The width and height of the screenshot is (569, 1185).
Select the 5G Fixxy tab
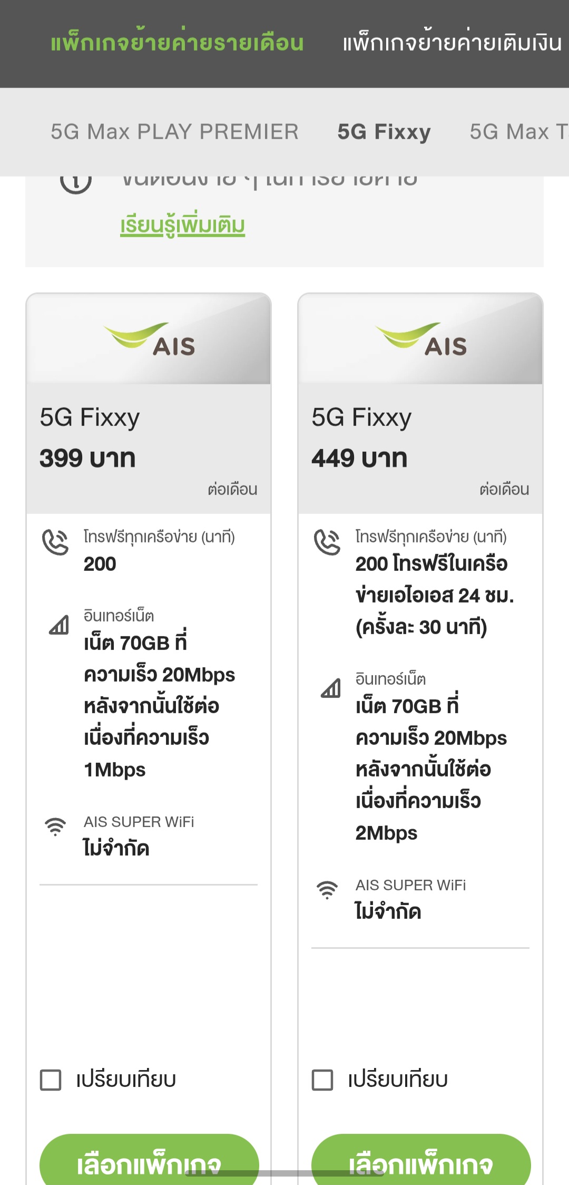[384, 132]
